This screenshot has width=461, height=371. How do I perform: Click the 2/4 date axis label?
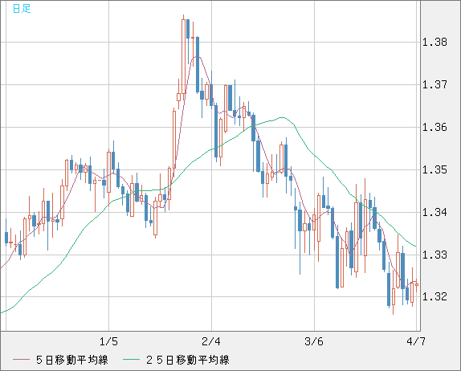coord(211,341)
